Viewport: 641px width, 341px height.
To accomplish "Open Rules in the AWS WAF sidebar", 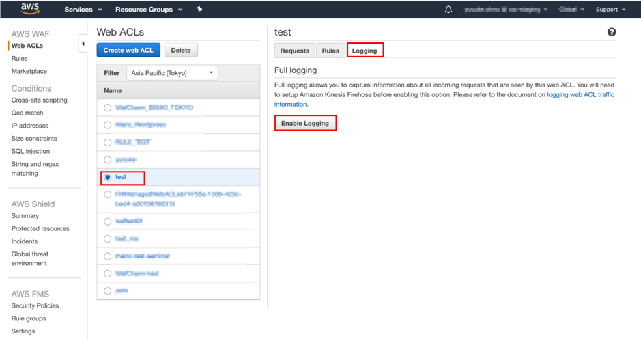I will point(19,59).
